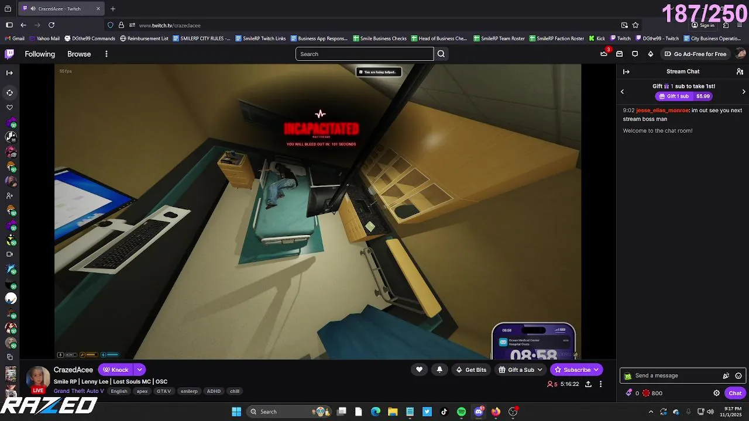Open the chat community users icon

coord(740,71)
